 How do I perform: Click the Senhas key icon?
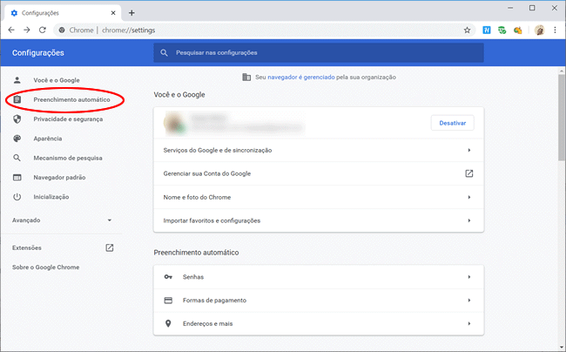168,277
